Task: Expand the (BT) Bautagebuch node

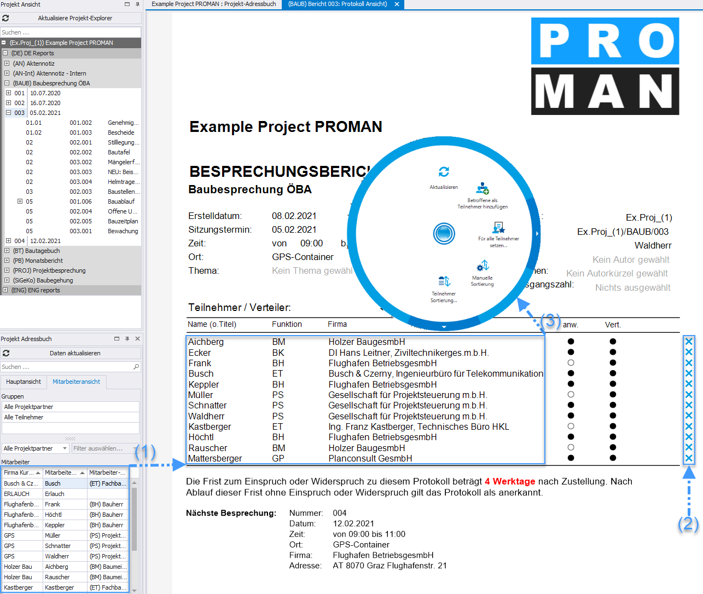Action: 7,251
